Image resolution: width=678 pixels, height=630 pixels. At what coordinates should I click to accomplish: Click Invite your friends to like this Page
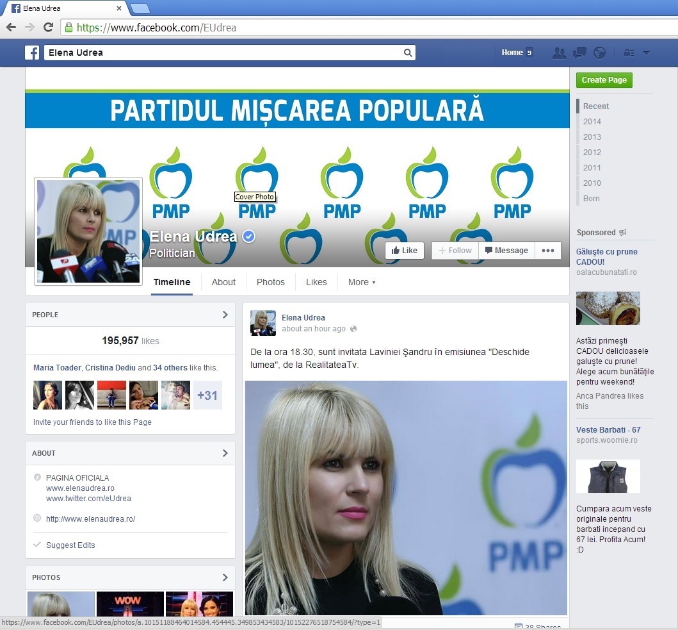click(x=93, y=422)
